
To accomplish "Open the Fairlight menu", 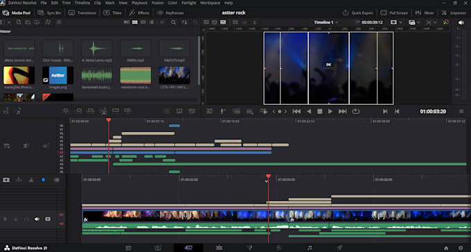I will click(188, 3).
